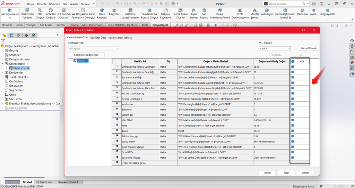Toggle checkbox for the MALZEME row
This screenshot has width=355, height=188.
[293, 120]
